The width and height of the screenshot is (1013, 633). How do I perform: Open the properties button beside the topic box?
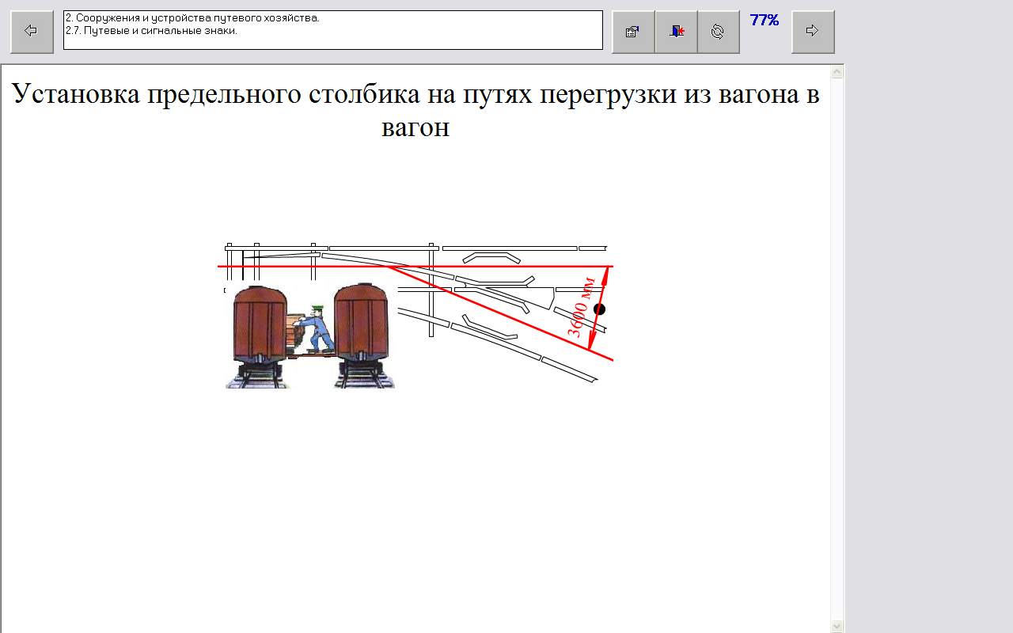click(633, 32)
